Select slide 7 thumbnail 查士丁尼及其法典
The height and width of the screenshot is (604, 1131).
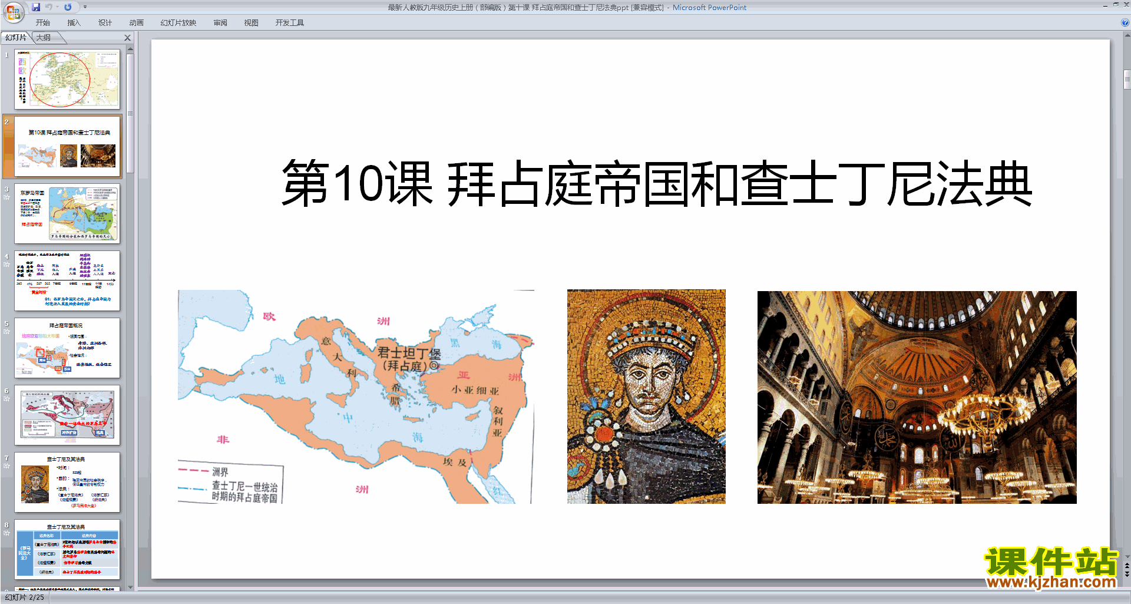point(67,483)
